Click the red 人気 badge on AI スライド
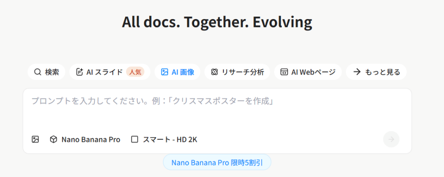444x177 pixels. [135, 72]
